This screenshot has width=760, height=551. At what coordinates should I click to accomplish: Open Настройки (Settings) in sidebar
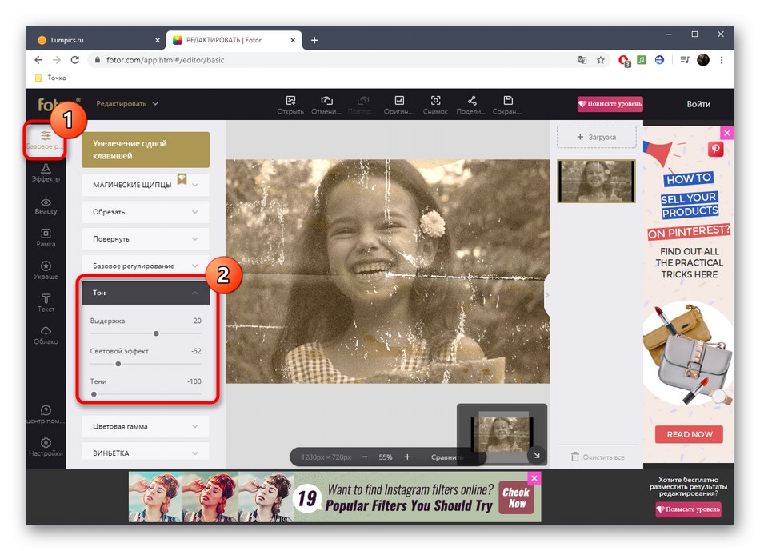[x=46, y=447]
